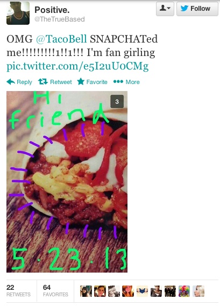Click the @TheTrueBased handle

tap(60, 19)
